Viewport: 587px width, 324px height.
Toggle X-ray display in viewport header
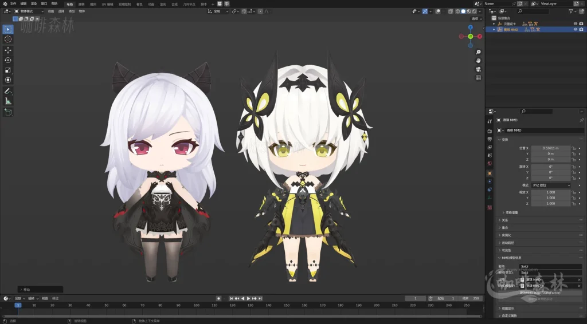[x=451, y=11]
